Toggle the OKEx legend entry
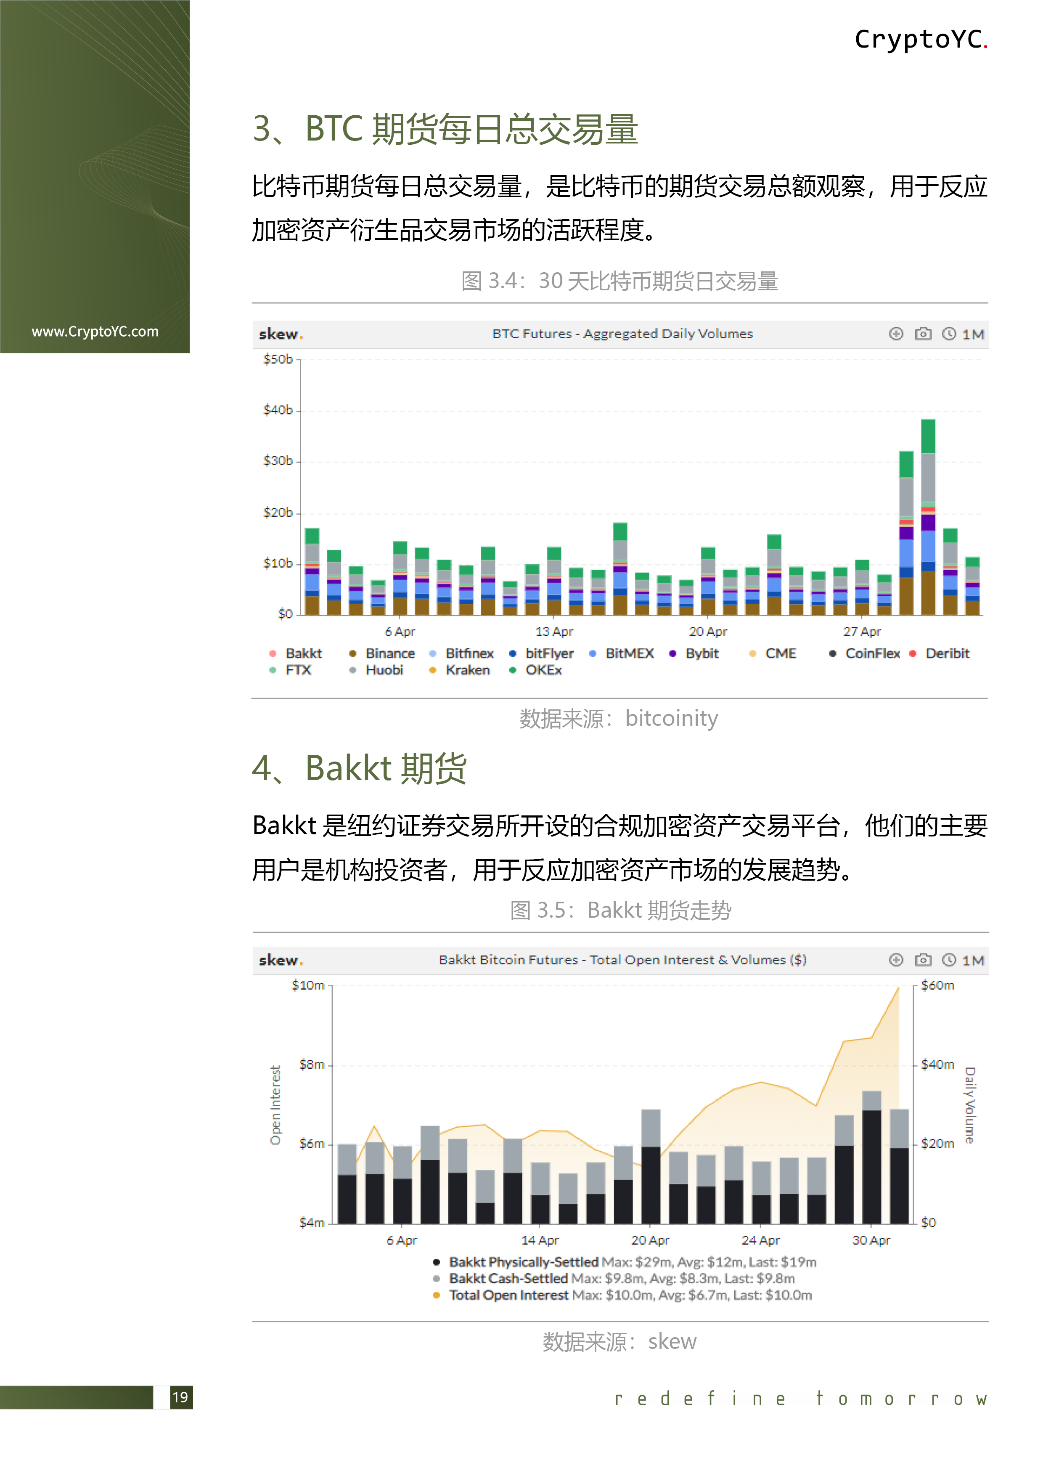 [535, 670]
